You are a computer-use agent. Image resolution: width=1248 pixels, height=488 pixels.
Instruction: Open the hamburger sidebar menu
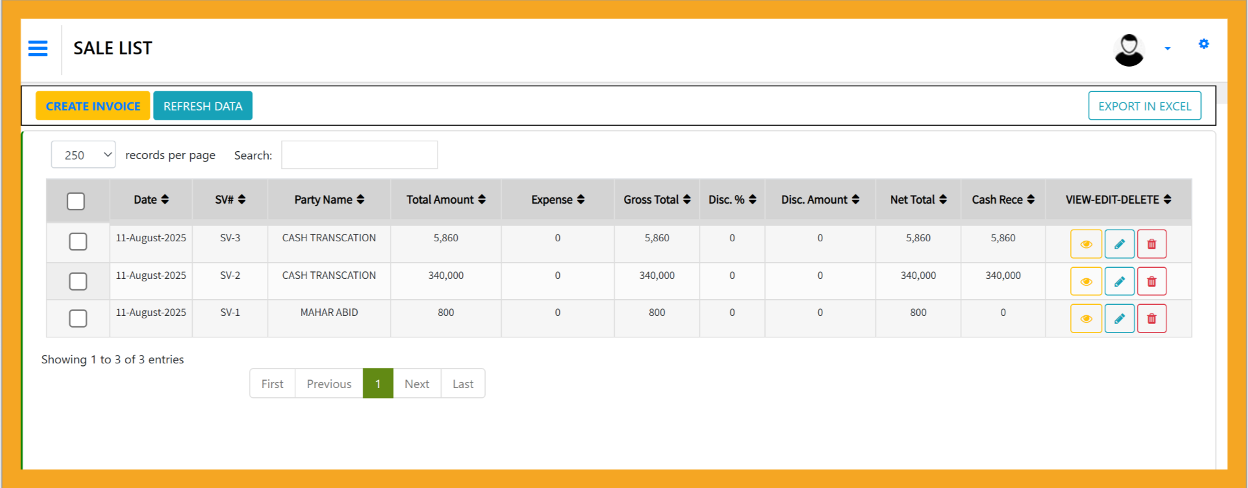(38, 48)
